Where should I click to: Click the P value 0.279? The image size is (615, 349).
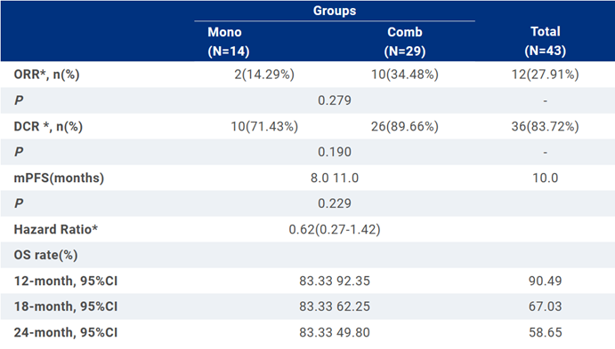[335, 100]
